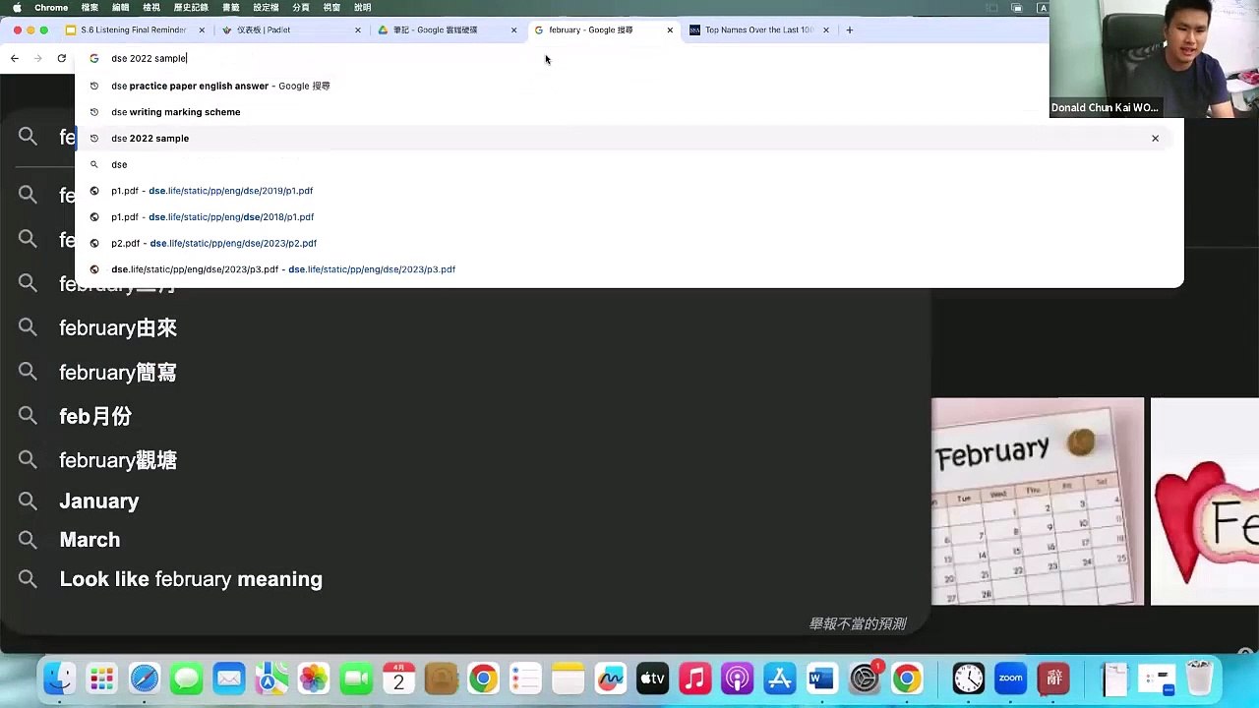This screenshot has height=708, width=1259.
Task: Open the red dictionary app in dock
Action: pyautogui.click(x=1053, y=678)
